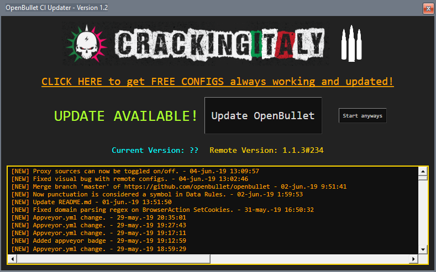
Task: Click the changelog scroll down arrow
Action: [x=423, y=249]
